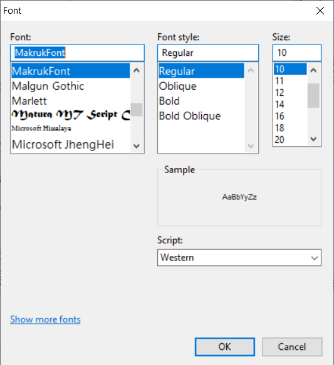334x365 pixels.
Task: Choose font size 11
Action: (x=290, y=81)
